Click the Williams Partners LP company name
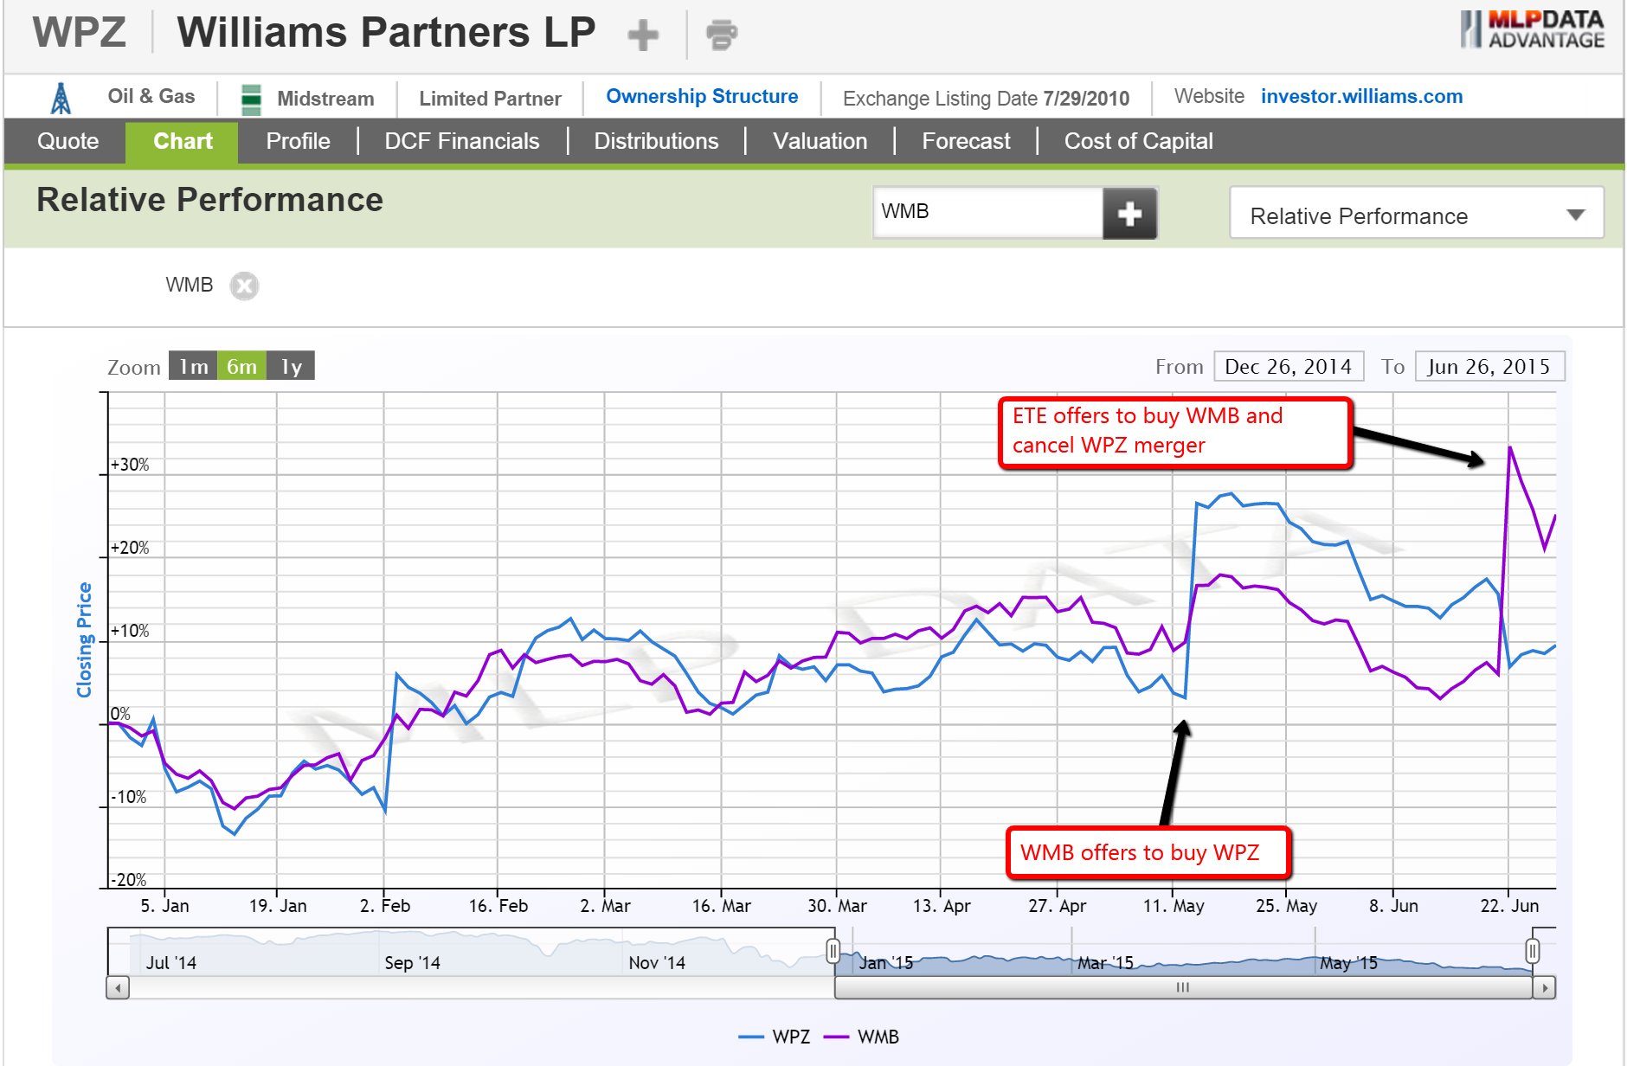This screenshot has width=1627, height=1066. [x=386, y=33]
